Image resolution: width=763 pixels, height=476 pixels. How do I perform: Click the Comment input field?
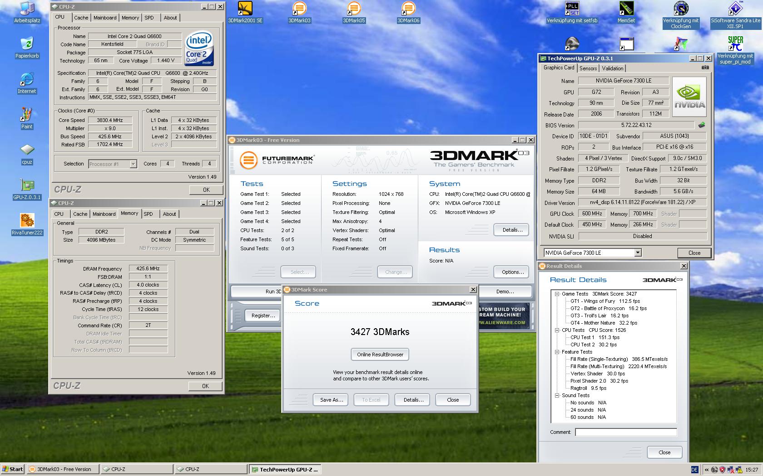point(626,432)
